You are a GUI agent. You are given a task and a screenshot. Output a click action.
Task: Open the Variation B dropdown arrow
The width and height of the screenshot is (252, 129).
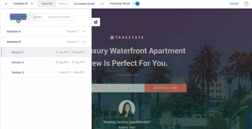pyautogui.click(x=32, y=4)
